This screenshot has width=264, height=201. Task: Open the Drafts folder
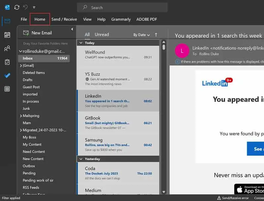[x=27, y=80]
